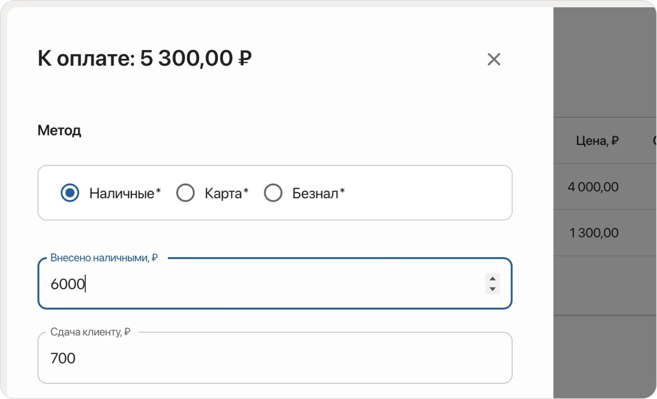Close the payment dialog

pos(494,59)
